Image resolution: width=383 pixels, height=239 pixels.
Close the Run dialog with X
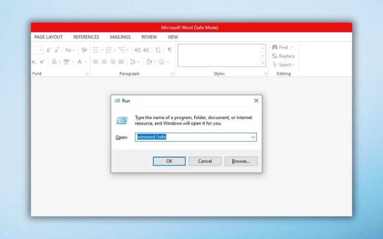256,100
